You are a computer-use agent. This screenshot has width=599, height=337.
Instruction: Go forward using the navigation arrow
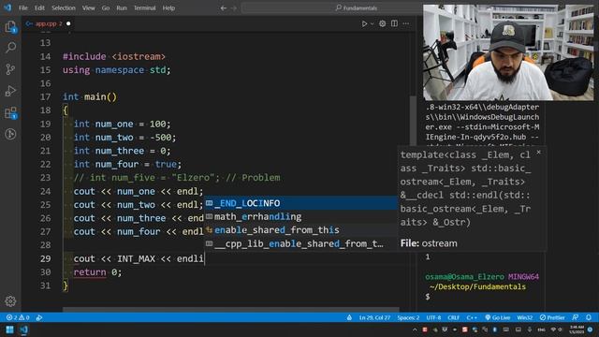tap(234, 8)
